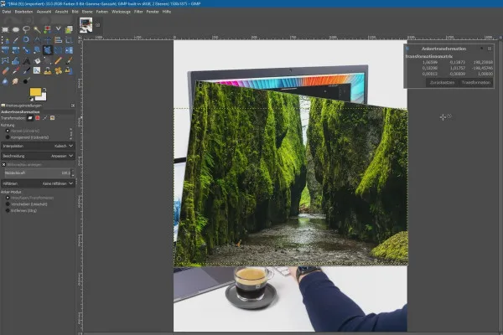Select the Eraser tool
503x335 pixels.
[5, 70]
